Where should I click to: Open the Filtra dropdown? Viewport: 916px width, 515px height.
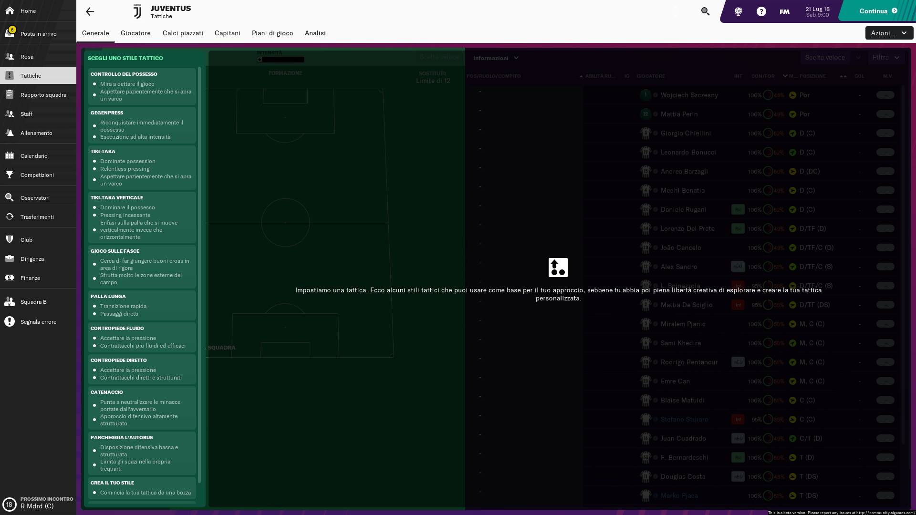pyautogui.click(x=885, y=57)
